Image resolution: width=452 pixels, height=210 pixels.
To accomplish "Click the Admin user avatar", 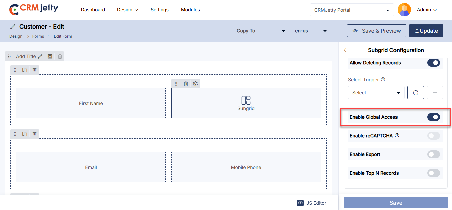I will (404, 10).
